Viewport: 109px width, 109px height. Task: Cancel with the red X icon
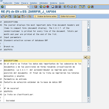point(48,7)
